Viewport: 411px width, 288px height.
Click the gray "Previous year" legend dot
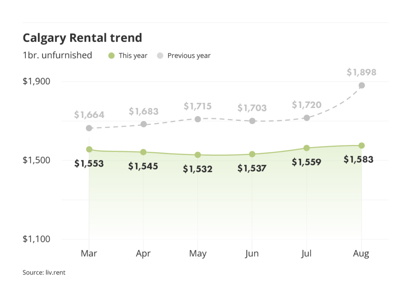click(x=160, y=56)
